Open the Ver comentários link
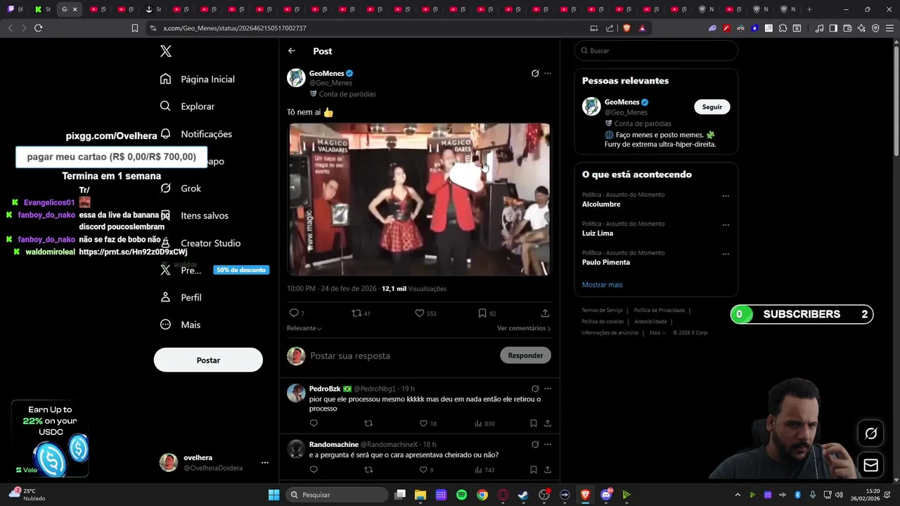Viewport: 900px width, 506px height. point(524,328)
